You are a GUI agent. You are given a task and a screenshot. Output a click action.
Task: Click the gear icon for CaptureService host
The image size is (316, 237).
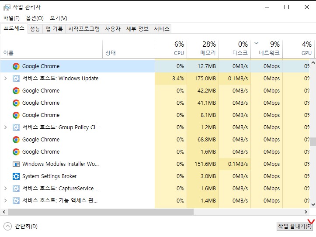(16, 189)
